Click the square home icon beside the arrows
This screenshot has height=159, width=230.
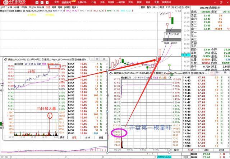point(37,3)
